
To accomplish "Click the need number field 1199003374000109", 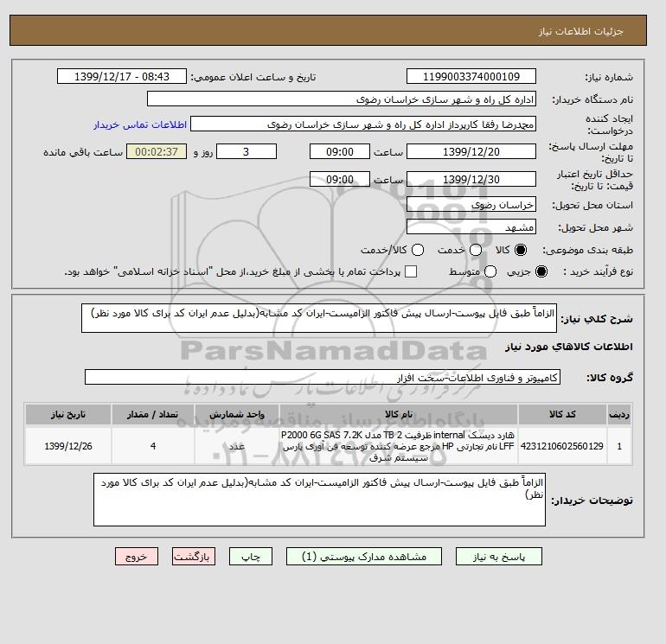I will click(471, 76).
